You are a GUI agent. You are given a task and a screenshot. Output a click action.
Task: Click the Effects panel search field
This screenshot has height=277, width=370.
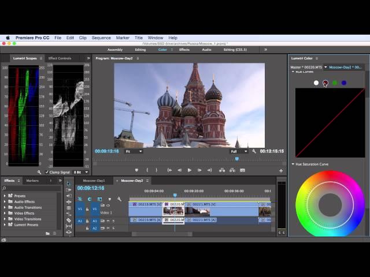(32, 188)
